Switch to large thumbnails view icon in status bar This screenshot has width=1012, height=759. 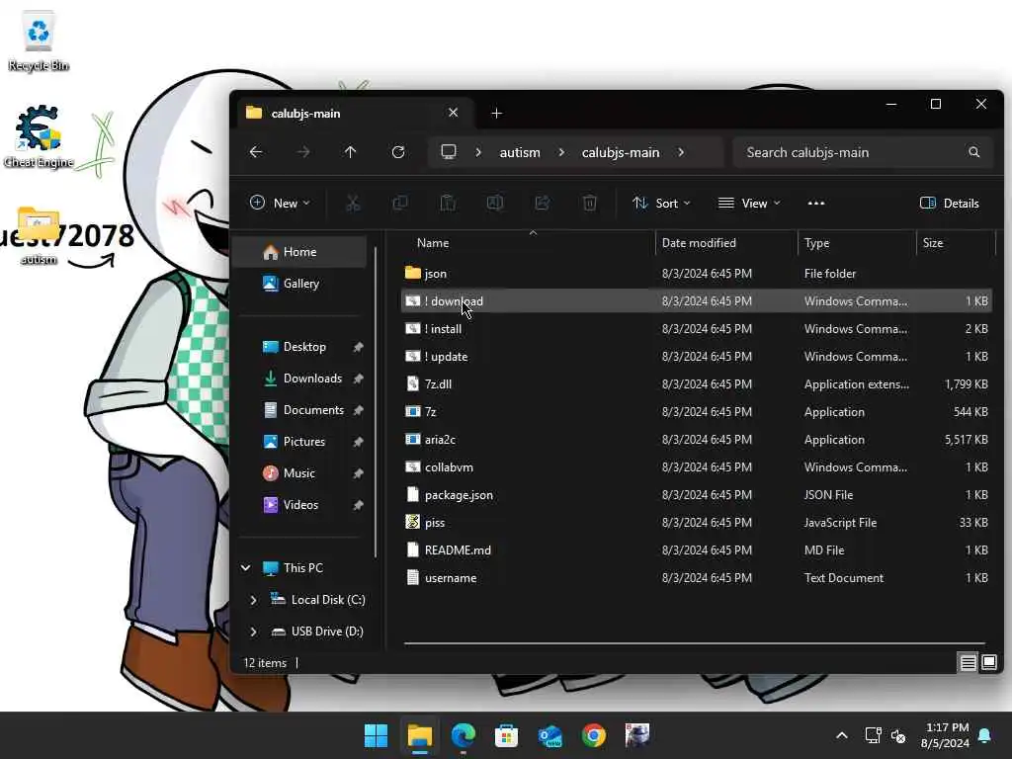[x=988, y=662]
